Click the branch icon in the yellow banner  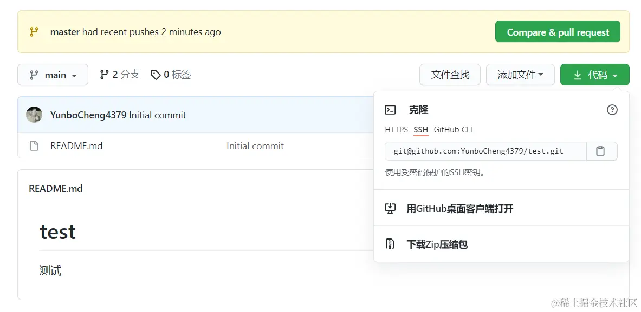(34, 32)
